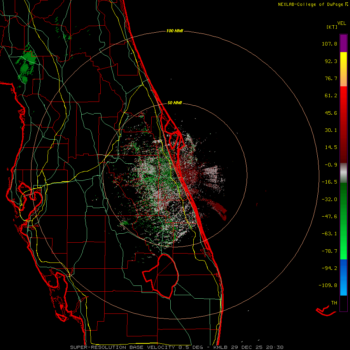The image size is (350, 350).
Task: Click the Super-Resolution Base Velocity caption
Action: pyautogui.click(x=177, y=347)
